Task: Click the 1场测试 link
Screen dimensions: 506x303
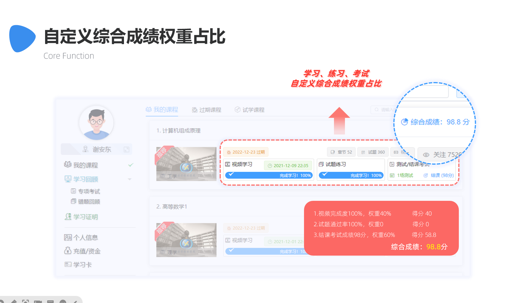Action: (402, 175)
